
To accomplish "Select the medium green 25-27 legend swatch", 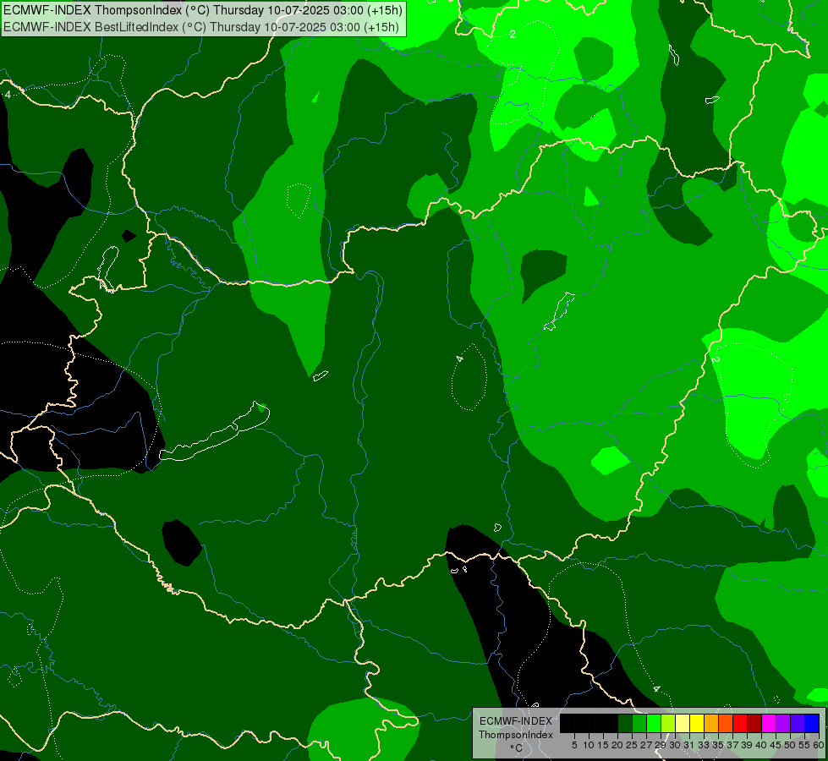I will pos(639,723).
